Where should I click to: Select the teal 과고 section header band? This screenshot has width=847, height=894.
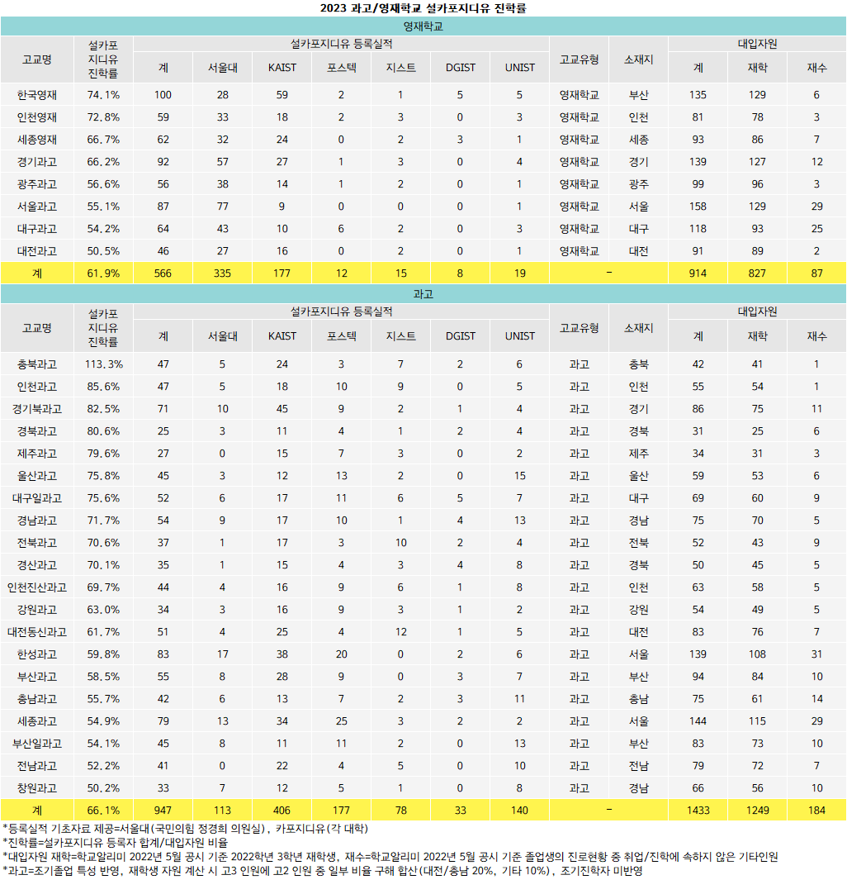[423, 294]
